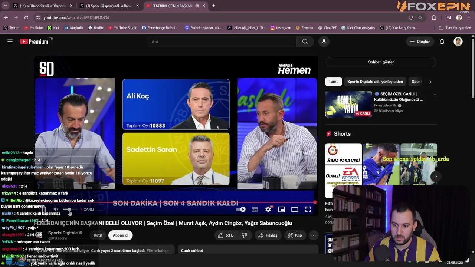This screenshot has height=267, width=475.
Task: Expand tab search dropdown arrow
Action: click(5, 6)
